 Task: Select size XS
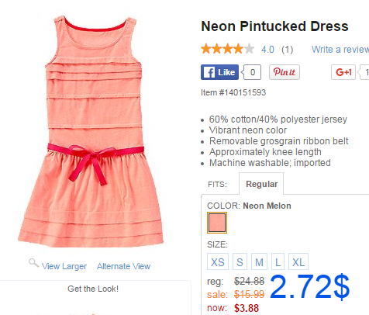click(218, 261)
